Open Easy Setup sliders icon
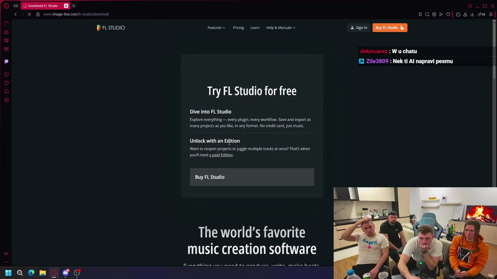Viewport: 497px width, 279px height. click(491, 14)
